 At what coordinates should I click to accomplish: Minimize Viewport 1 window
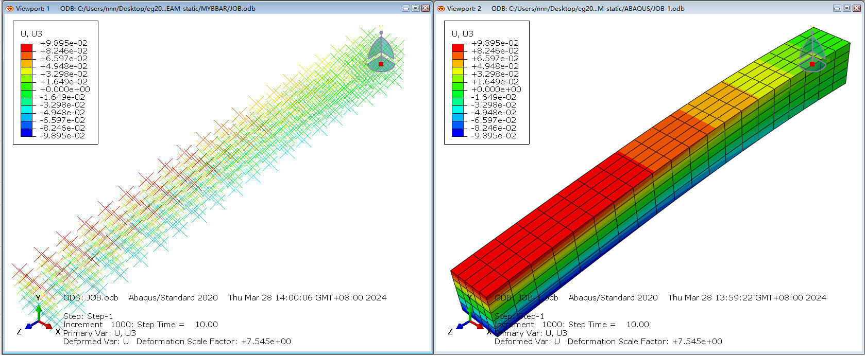point(406,8)
